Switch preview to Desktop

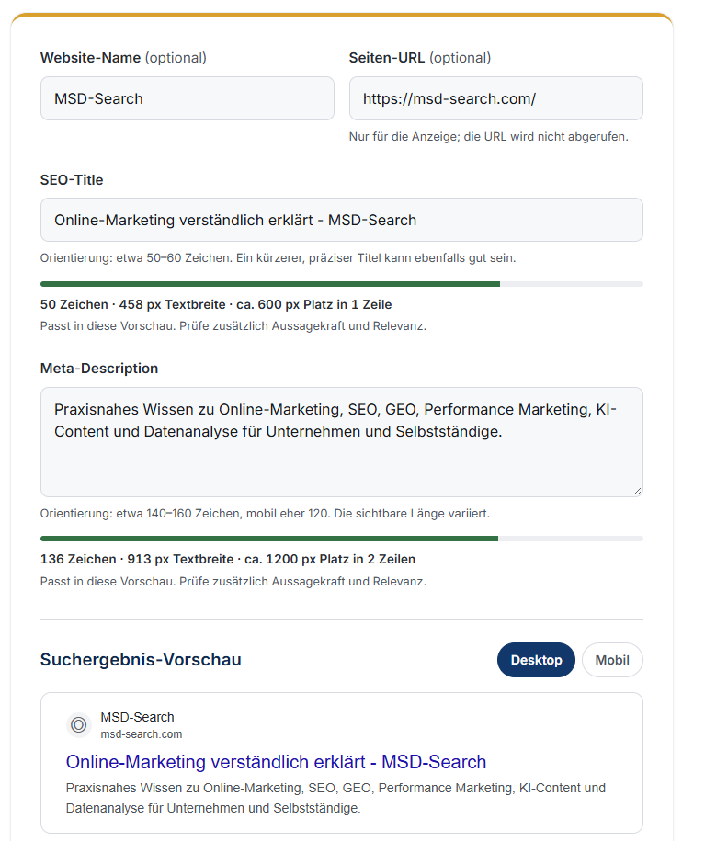536,660
